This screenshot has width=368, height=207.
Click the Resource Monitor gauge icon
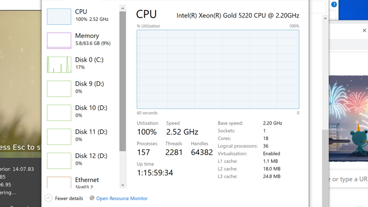tap(92, 198)
